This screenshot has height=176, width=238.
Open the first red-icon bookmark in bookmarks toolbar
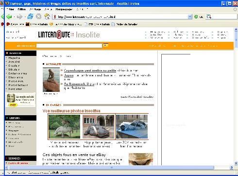point(16,24)
